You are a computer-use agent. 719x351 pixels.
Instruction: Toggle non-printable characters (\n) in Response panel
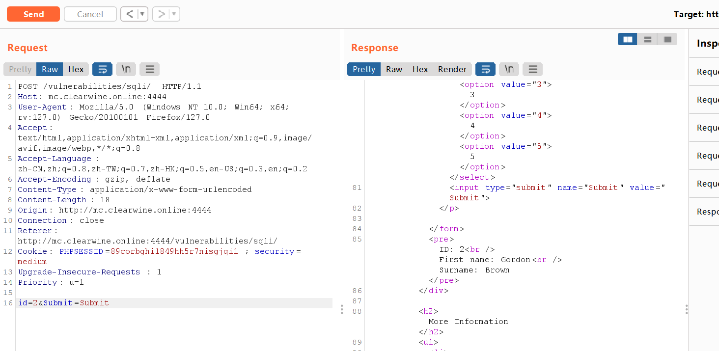[x=509, y=69]
